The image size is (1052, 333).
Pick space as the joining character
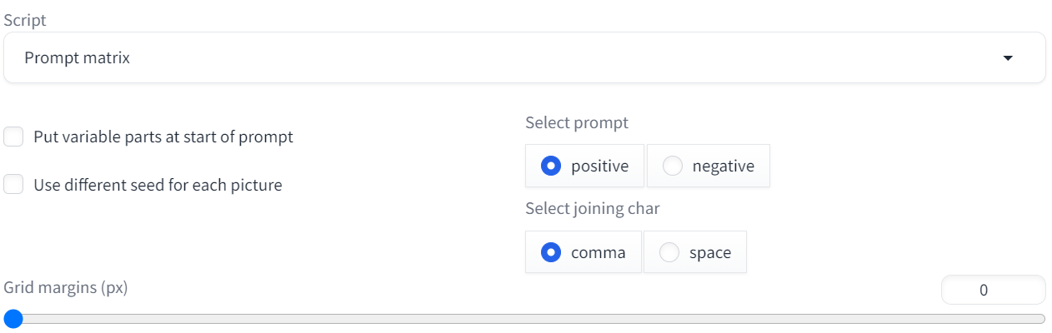coord(669,252)
